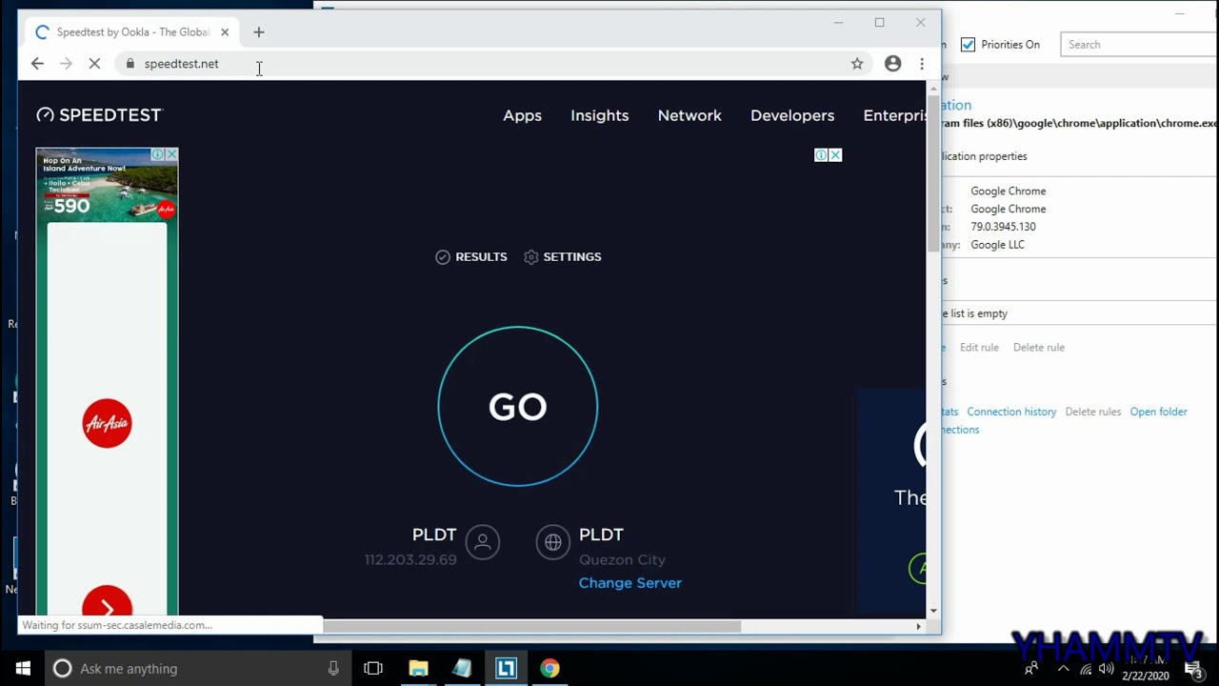Click Delete rules in background window
The height and width of the screenshot is (686, 1219).
[1093, 412]
